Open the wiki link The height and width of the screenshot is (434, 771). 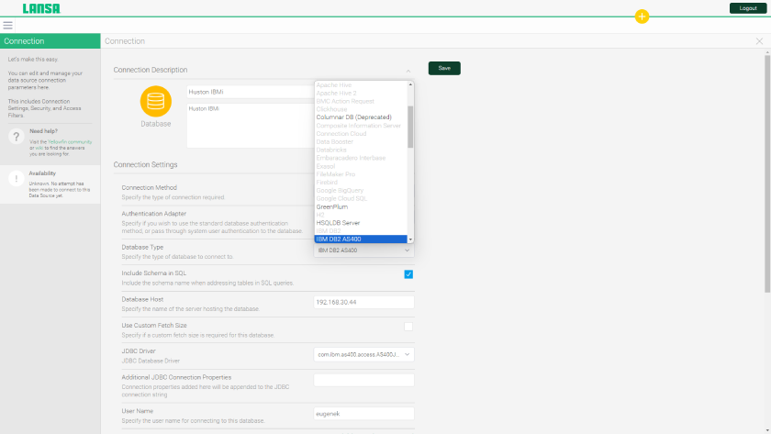click(x=39, y=148)
